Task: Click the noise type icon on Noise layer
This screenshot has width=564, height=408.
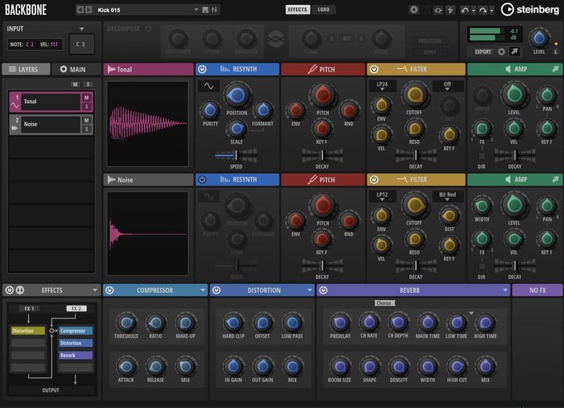Action: tap(15, 128)
